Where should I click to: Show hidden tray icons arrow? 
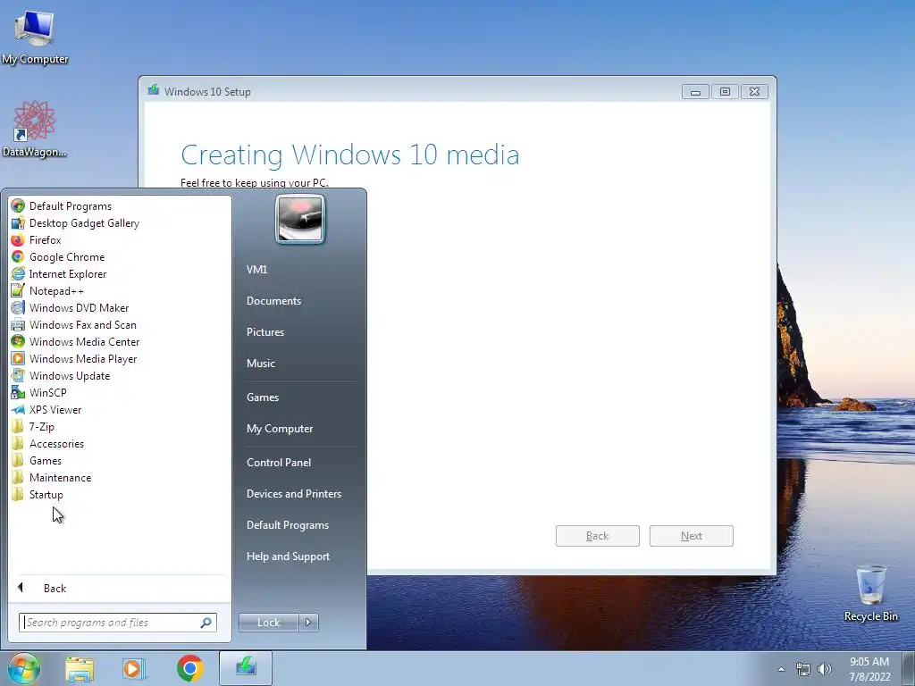pos(781,669)
